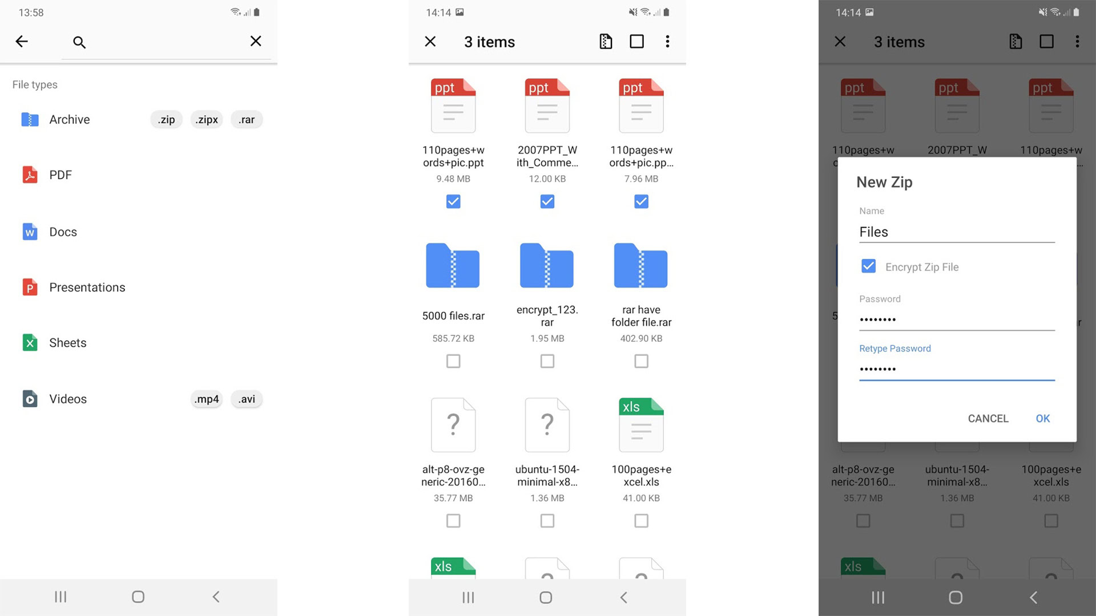
Task: Close selection mode with X beside 3 items
Action: (430, 41)
